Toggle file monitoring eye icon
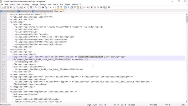 pos(88,7)
